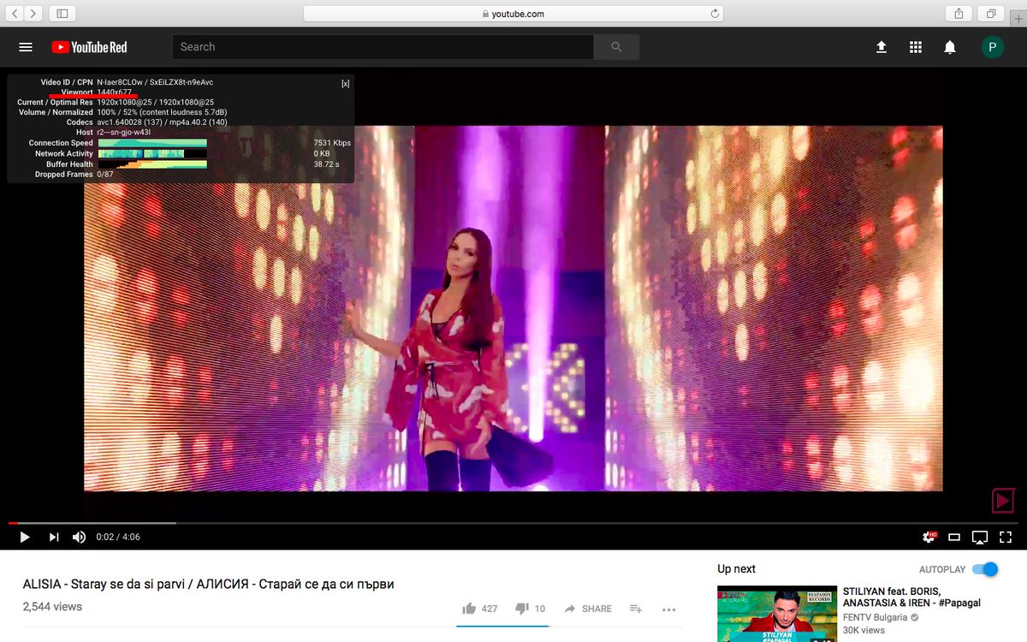Click the 2,544 views count
This screenshot has height=642, width=1027.
[x=52, y=606]
